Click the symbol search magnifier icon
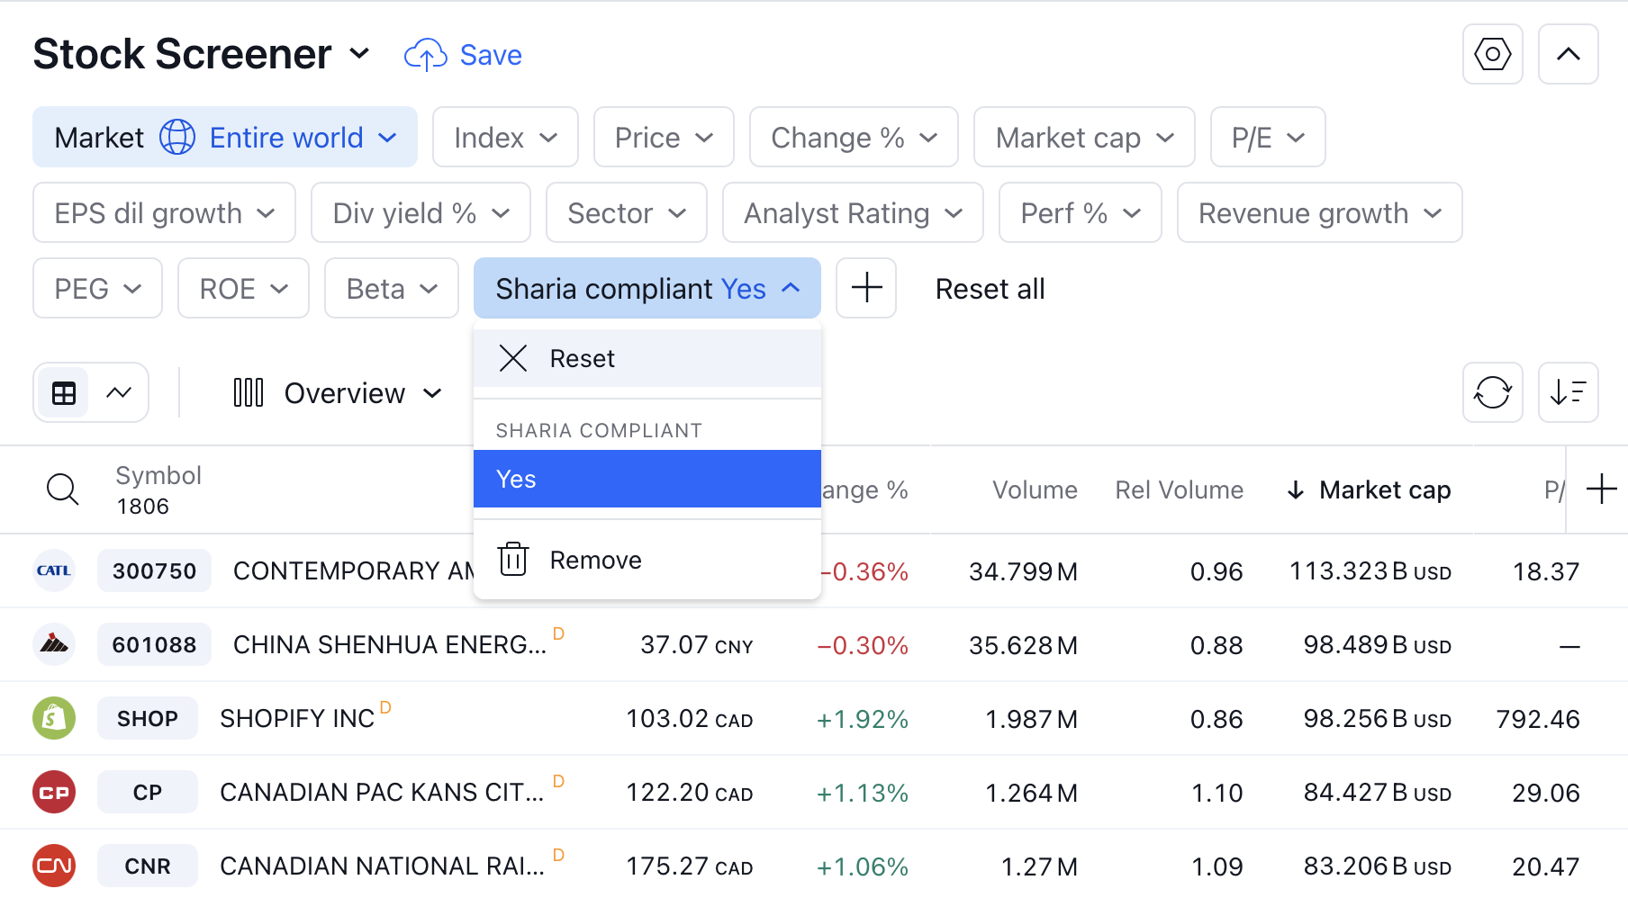The height and width of the screenshot is (898, 1628). pyautogui.click(x=62, y=489)
